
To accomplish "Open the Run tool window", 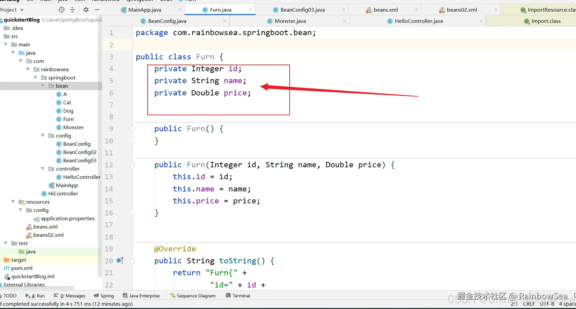I will tap(35, 296).
